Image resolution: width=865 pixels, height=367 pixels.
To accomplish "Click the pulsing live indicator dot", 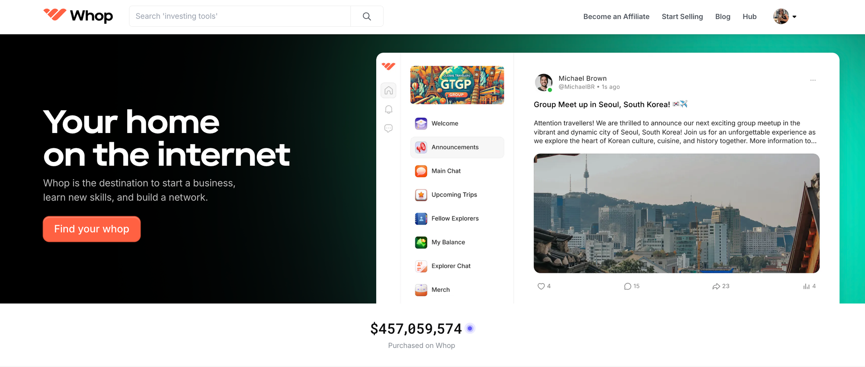I will point(470,329).
